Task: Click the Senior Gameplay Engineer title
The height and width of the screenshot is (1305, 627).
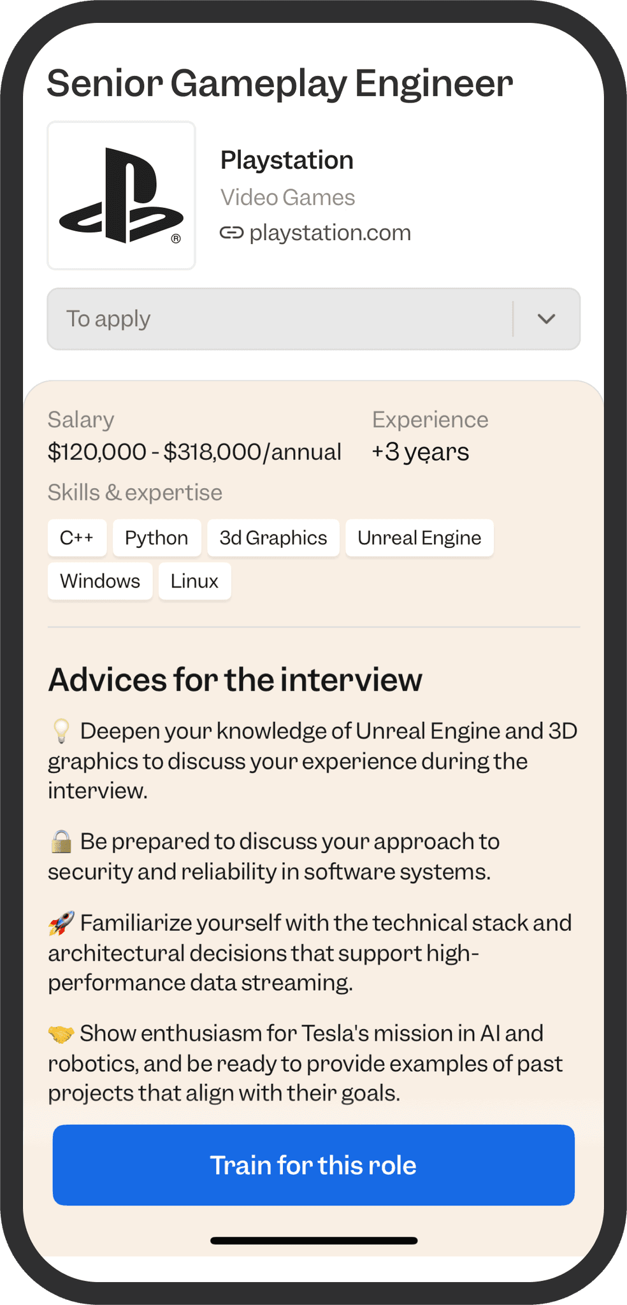Action: pyautogui.click(x=280, y=82)
